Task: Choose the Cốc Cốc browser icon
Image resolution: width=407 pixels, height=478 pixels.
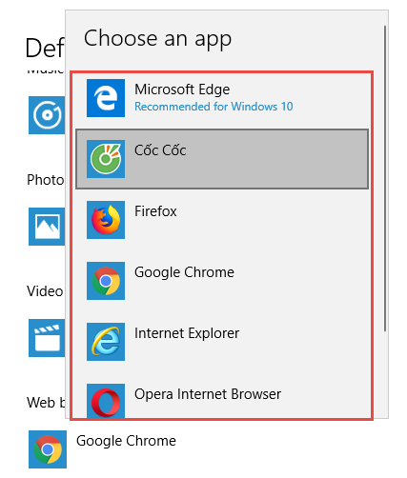Action: click(106, 159)
